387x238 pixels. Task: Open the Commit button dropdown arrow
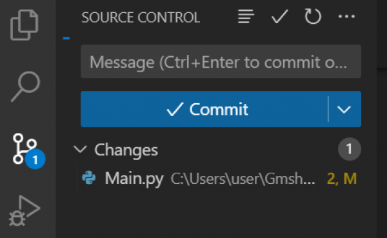(344, 109)
